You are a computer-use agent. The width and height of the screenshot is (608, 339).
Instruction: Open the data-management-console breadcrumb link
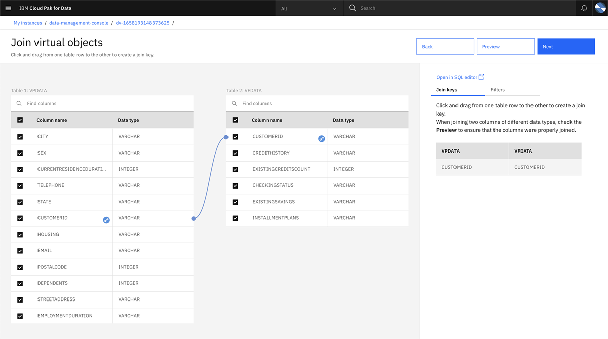(79, 23)
